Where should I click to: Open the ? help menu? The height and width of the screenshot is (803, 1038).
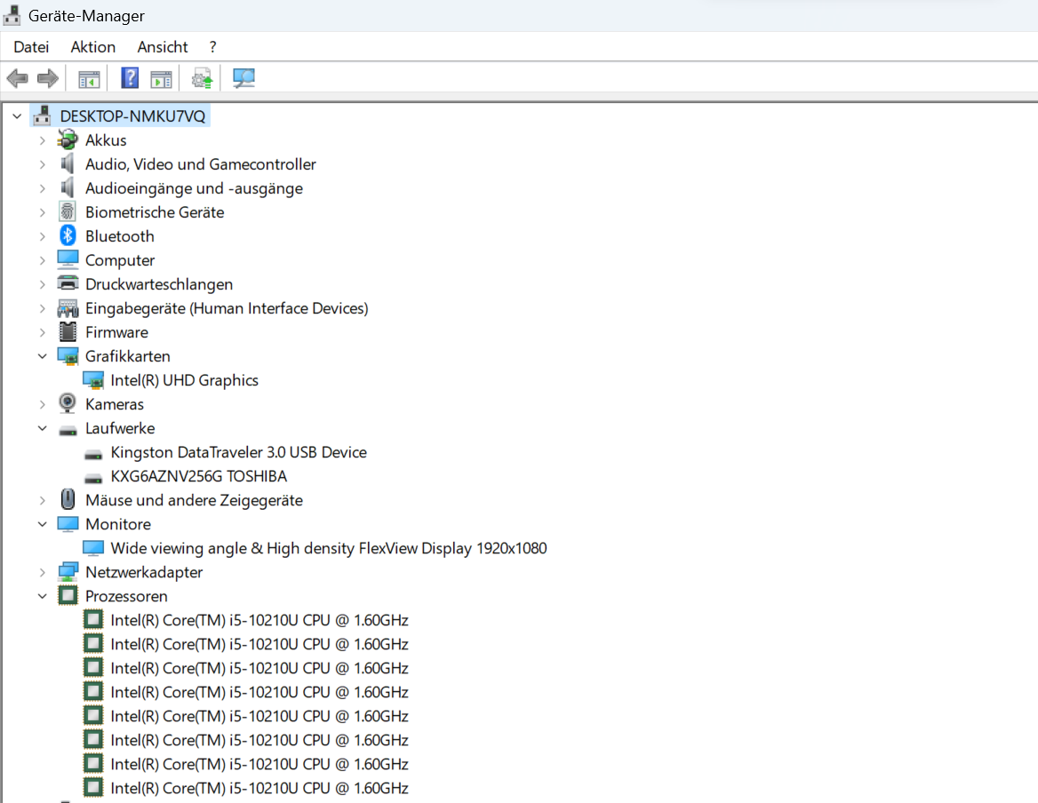click(x=212, y=47)
